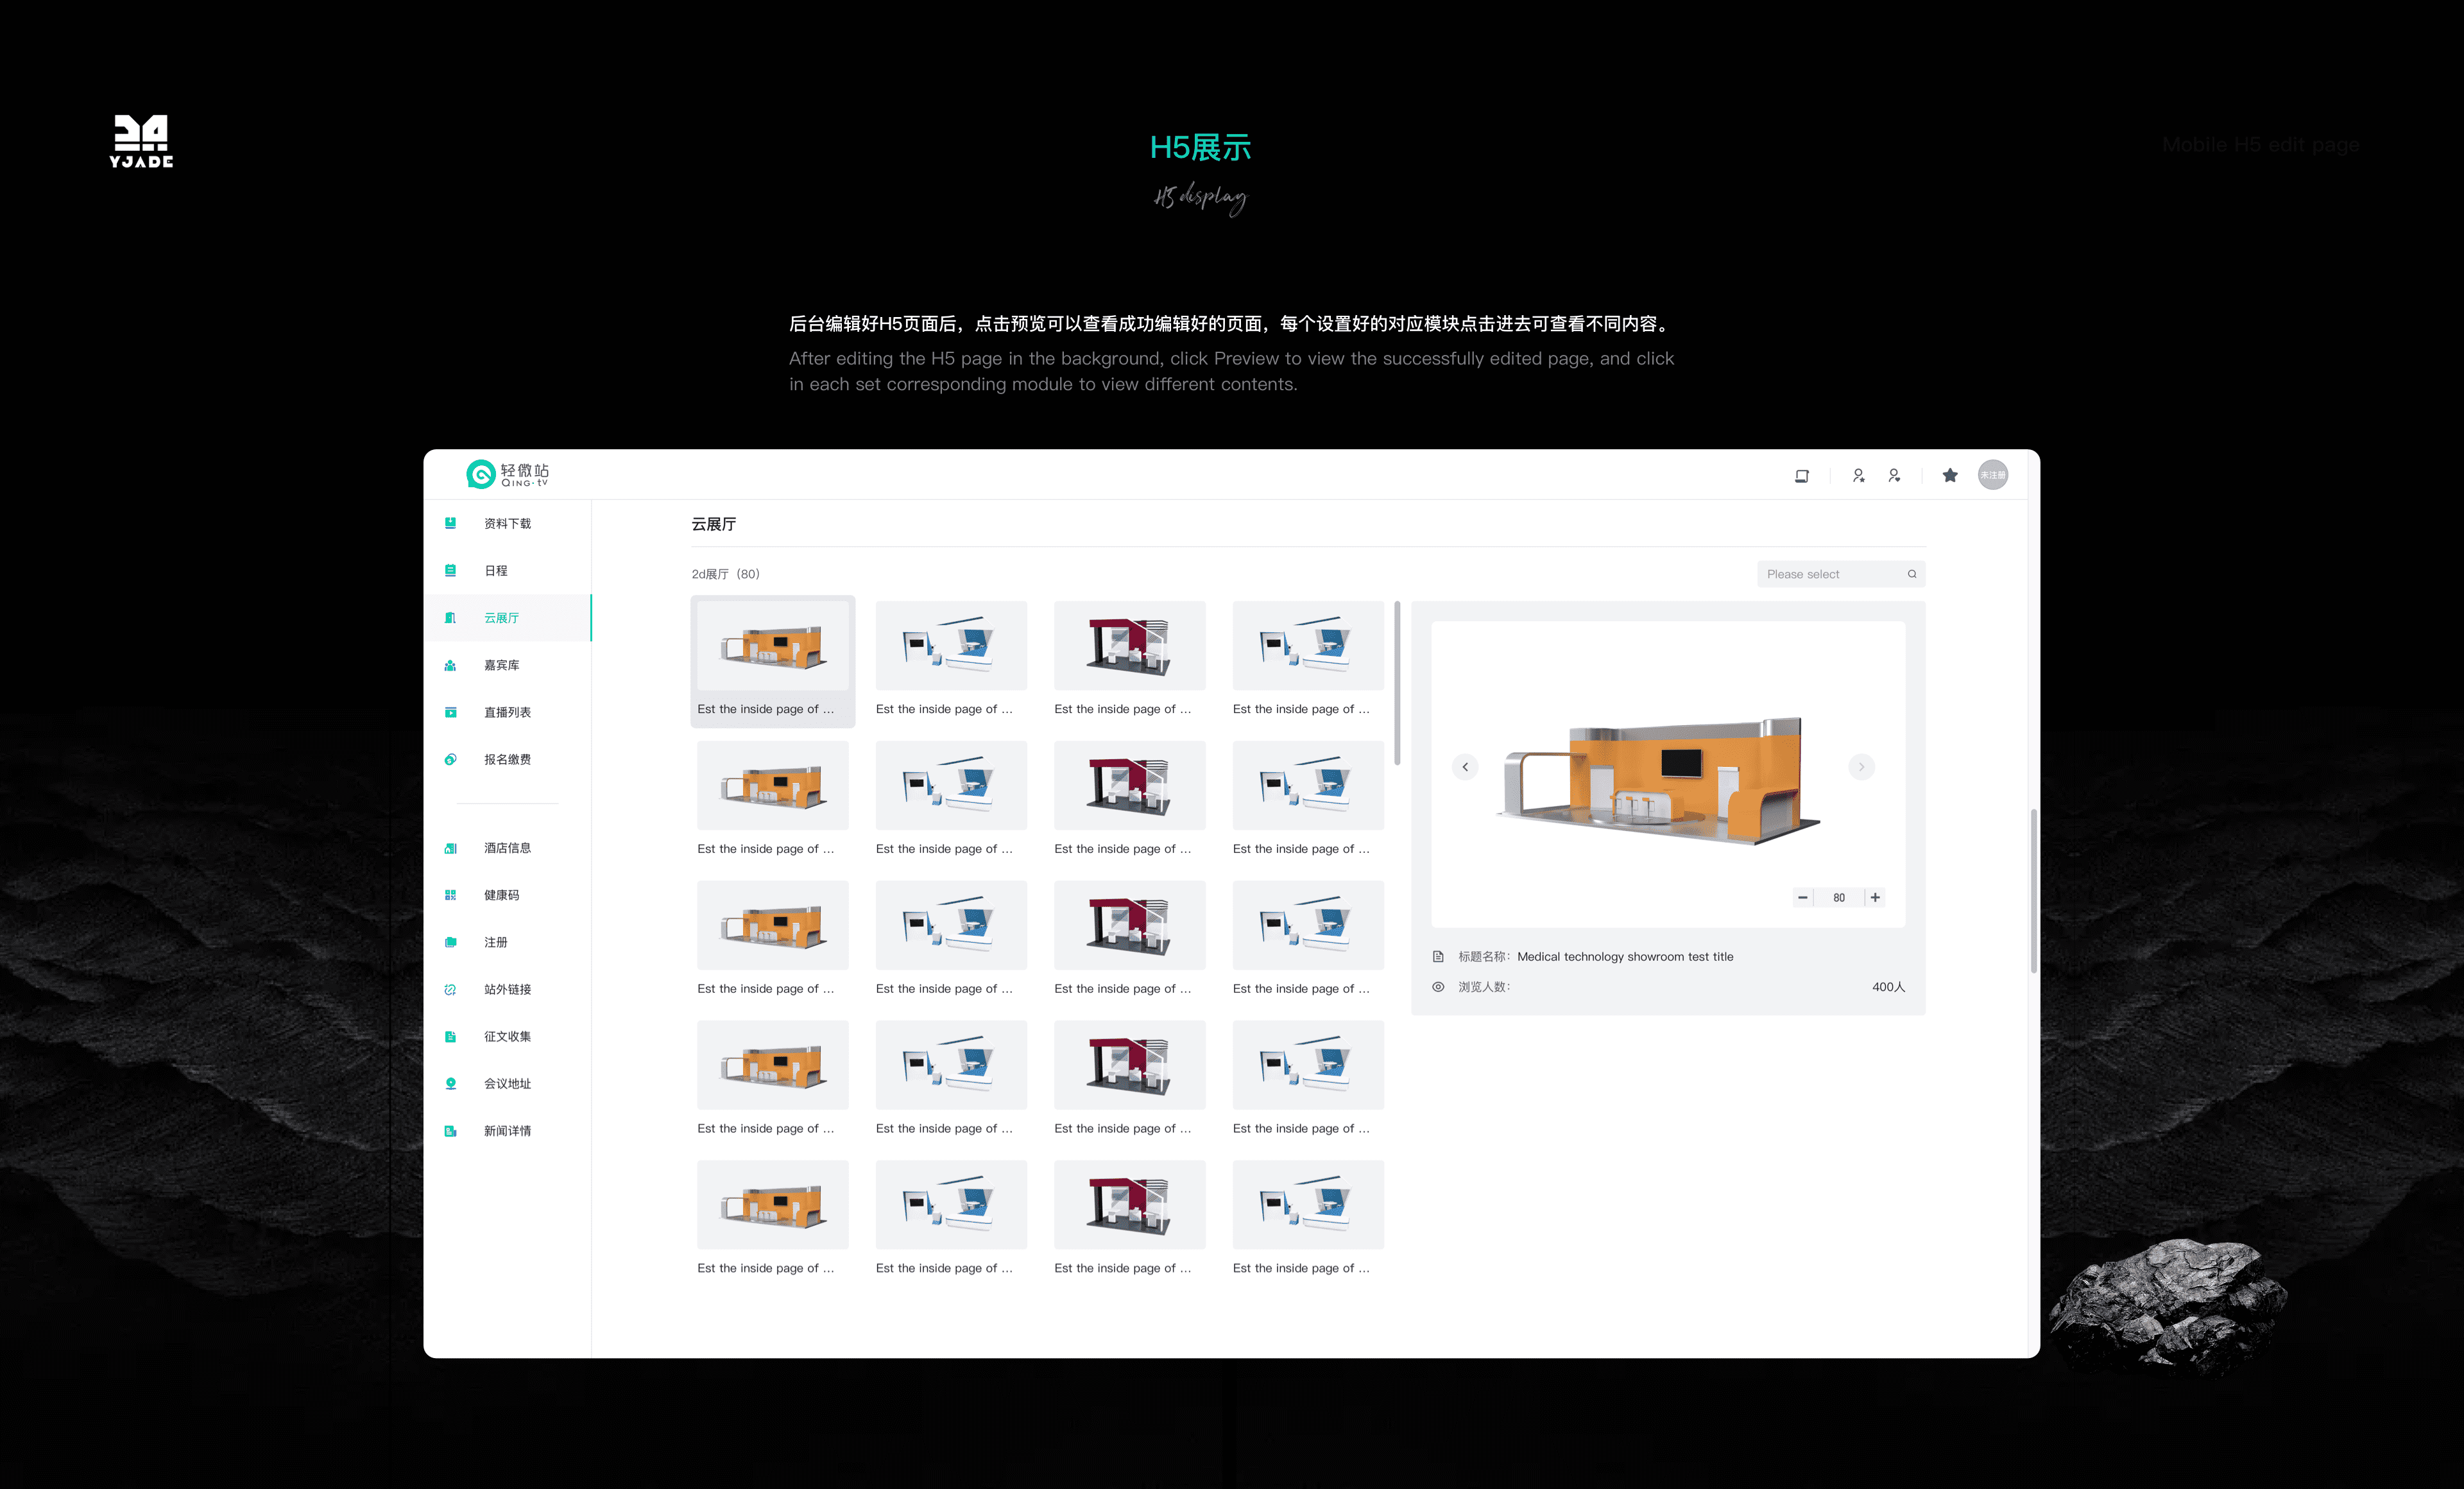This screenshot has height=1489, width=2464.
Task: Click the 轻微站 Qing.tv logo
Action: pos(508,474)
